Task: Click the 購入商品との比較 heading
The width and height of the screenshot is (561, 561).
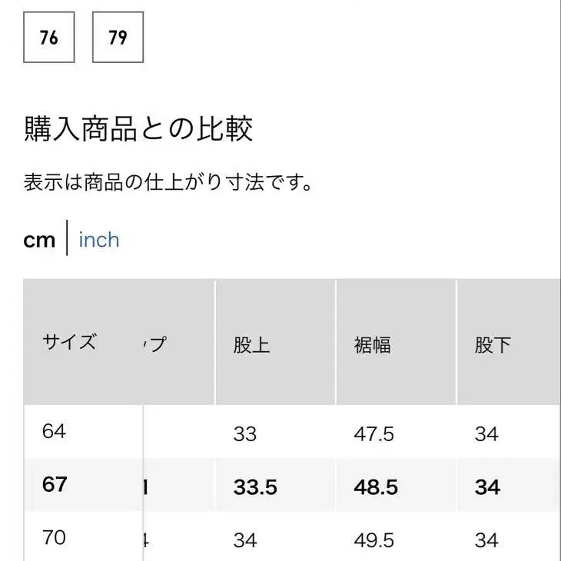Action: pyautogui.click(x=138, y=129)
